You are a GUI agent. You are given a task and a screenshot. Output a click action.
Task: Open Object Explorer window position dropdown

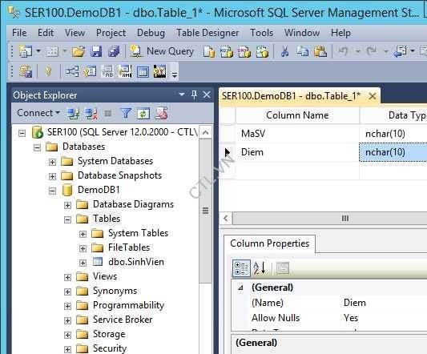[182, 95]
